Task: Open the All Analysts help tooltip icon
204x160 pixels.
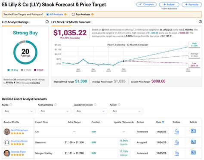Action: pos(65,14)
